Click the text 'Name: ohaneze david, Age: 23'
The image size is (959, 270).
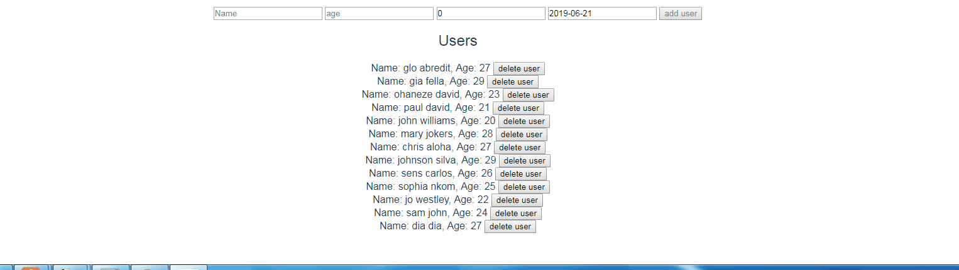(431, 95)
